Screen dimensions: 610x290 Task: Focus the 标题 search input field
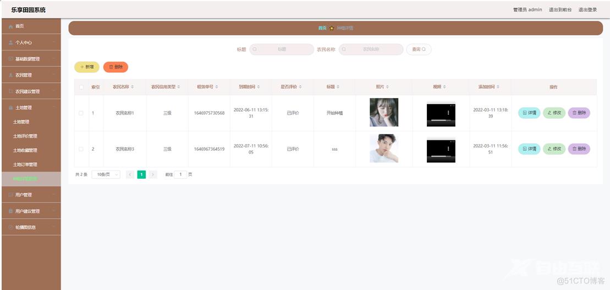pyautogui.click(x=282, y=50)
